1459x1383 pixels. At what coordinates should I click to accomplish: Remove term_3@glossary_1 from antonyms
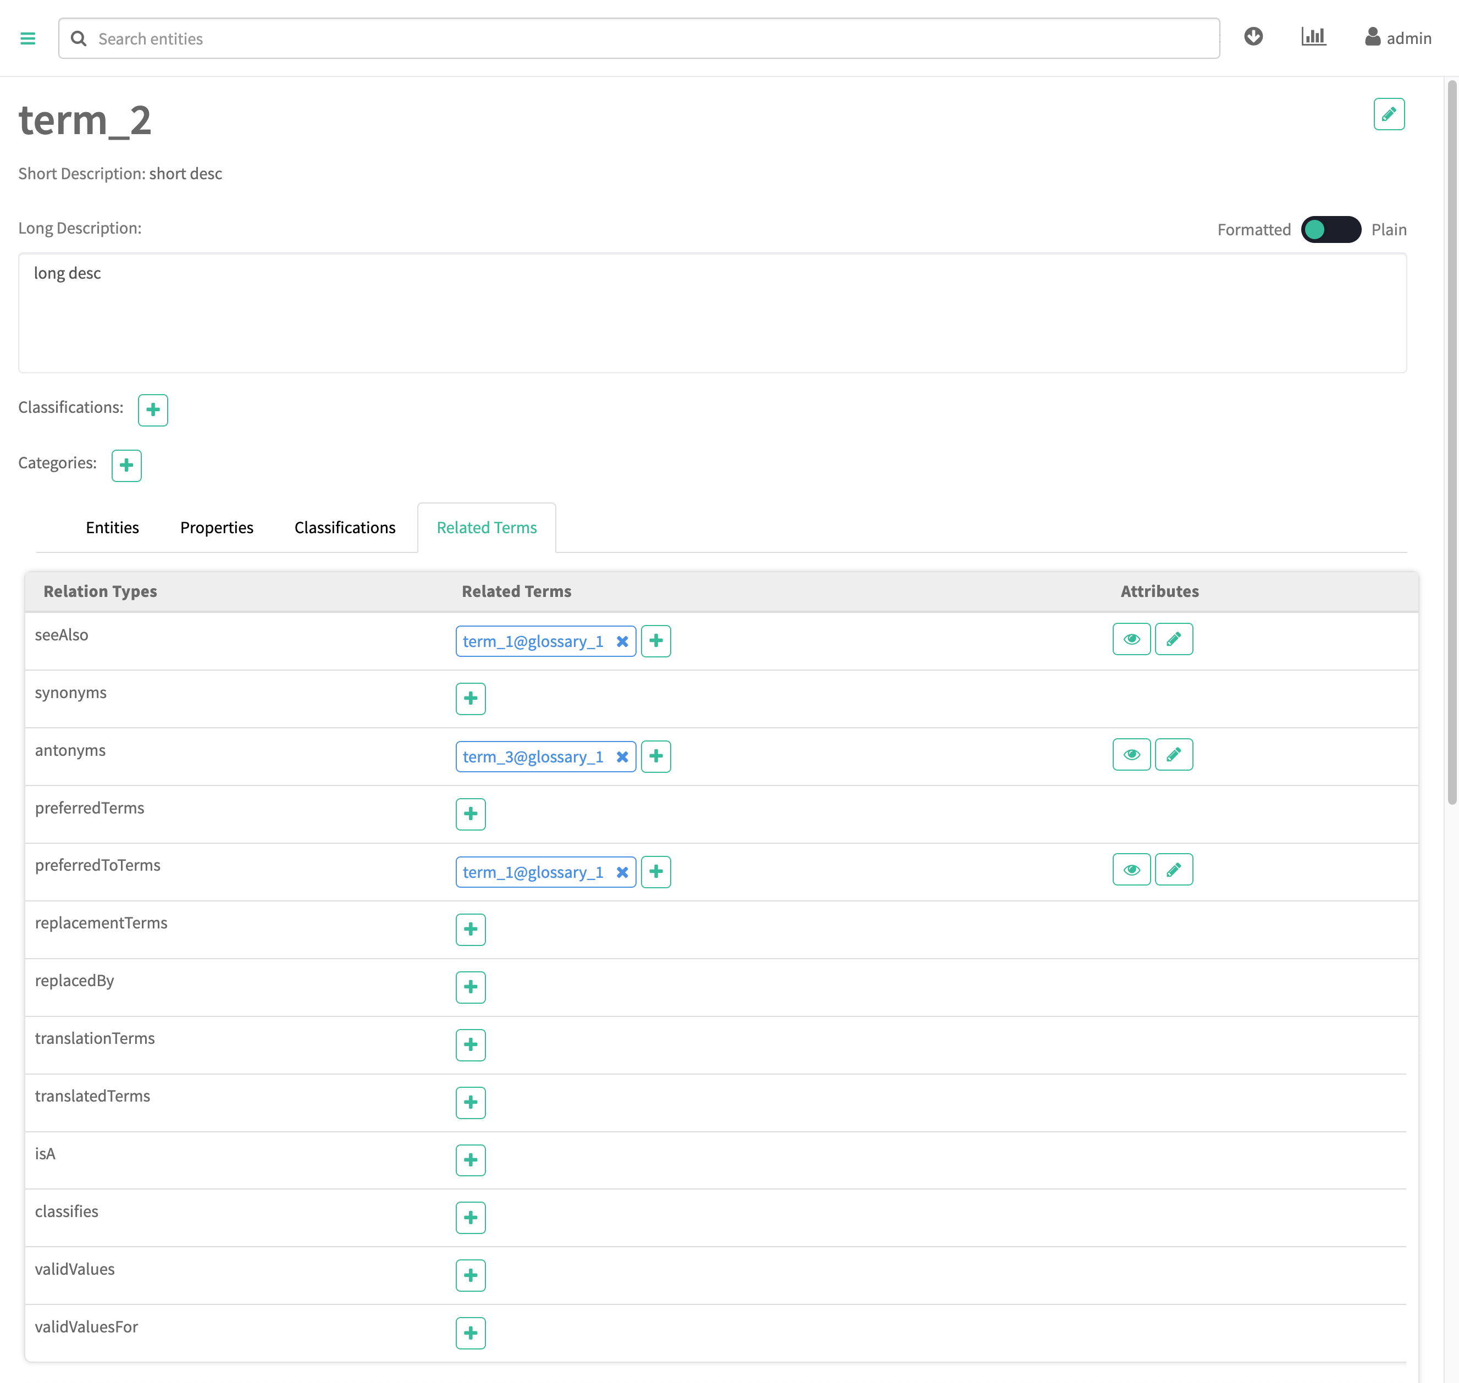coord(622,757)
